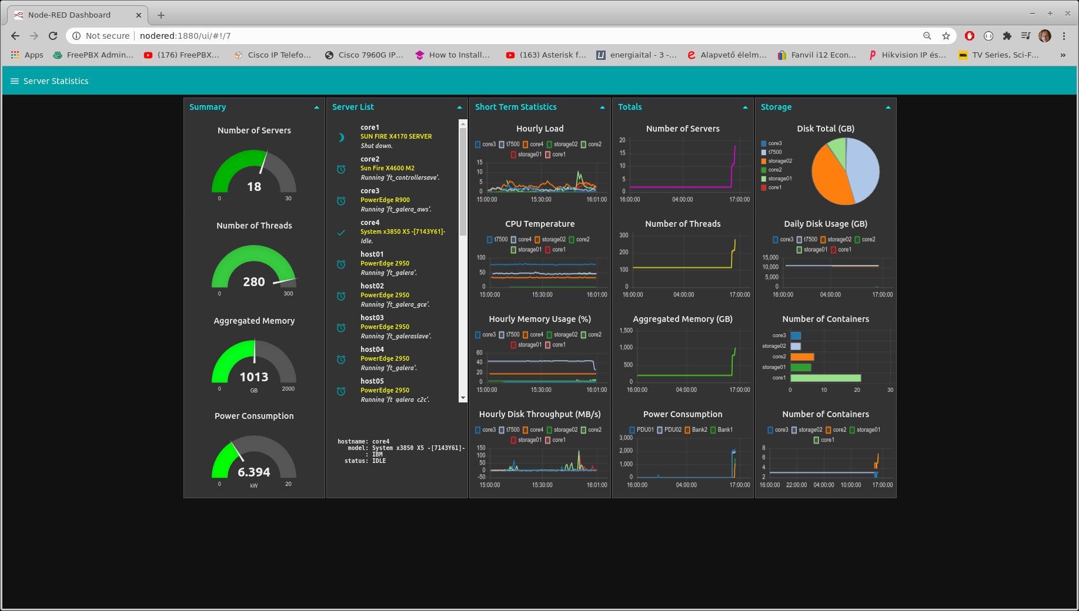This screenshot has width=1079, height=611.
Task: Bookmark this page with the star
Action: click(x=946, y=36)
